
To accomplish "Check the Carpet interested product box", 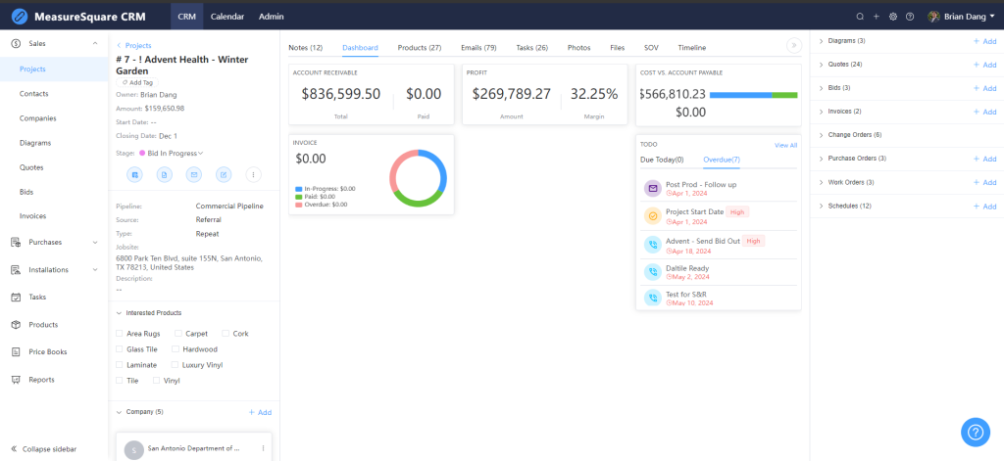I will pyautogui.click(x=178, y=334).
